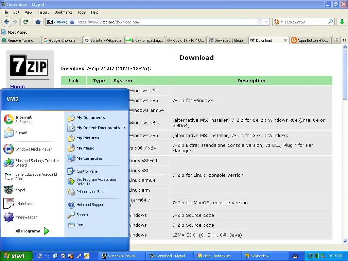
Task: Click the page scrollbar up arrow
Action: (x=345, y=47)
